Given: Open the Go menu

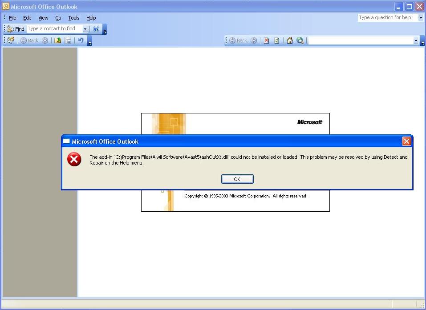Looking at the screenshot, I should pos(58,18).
